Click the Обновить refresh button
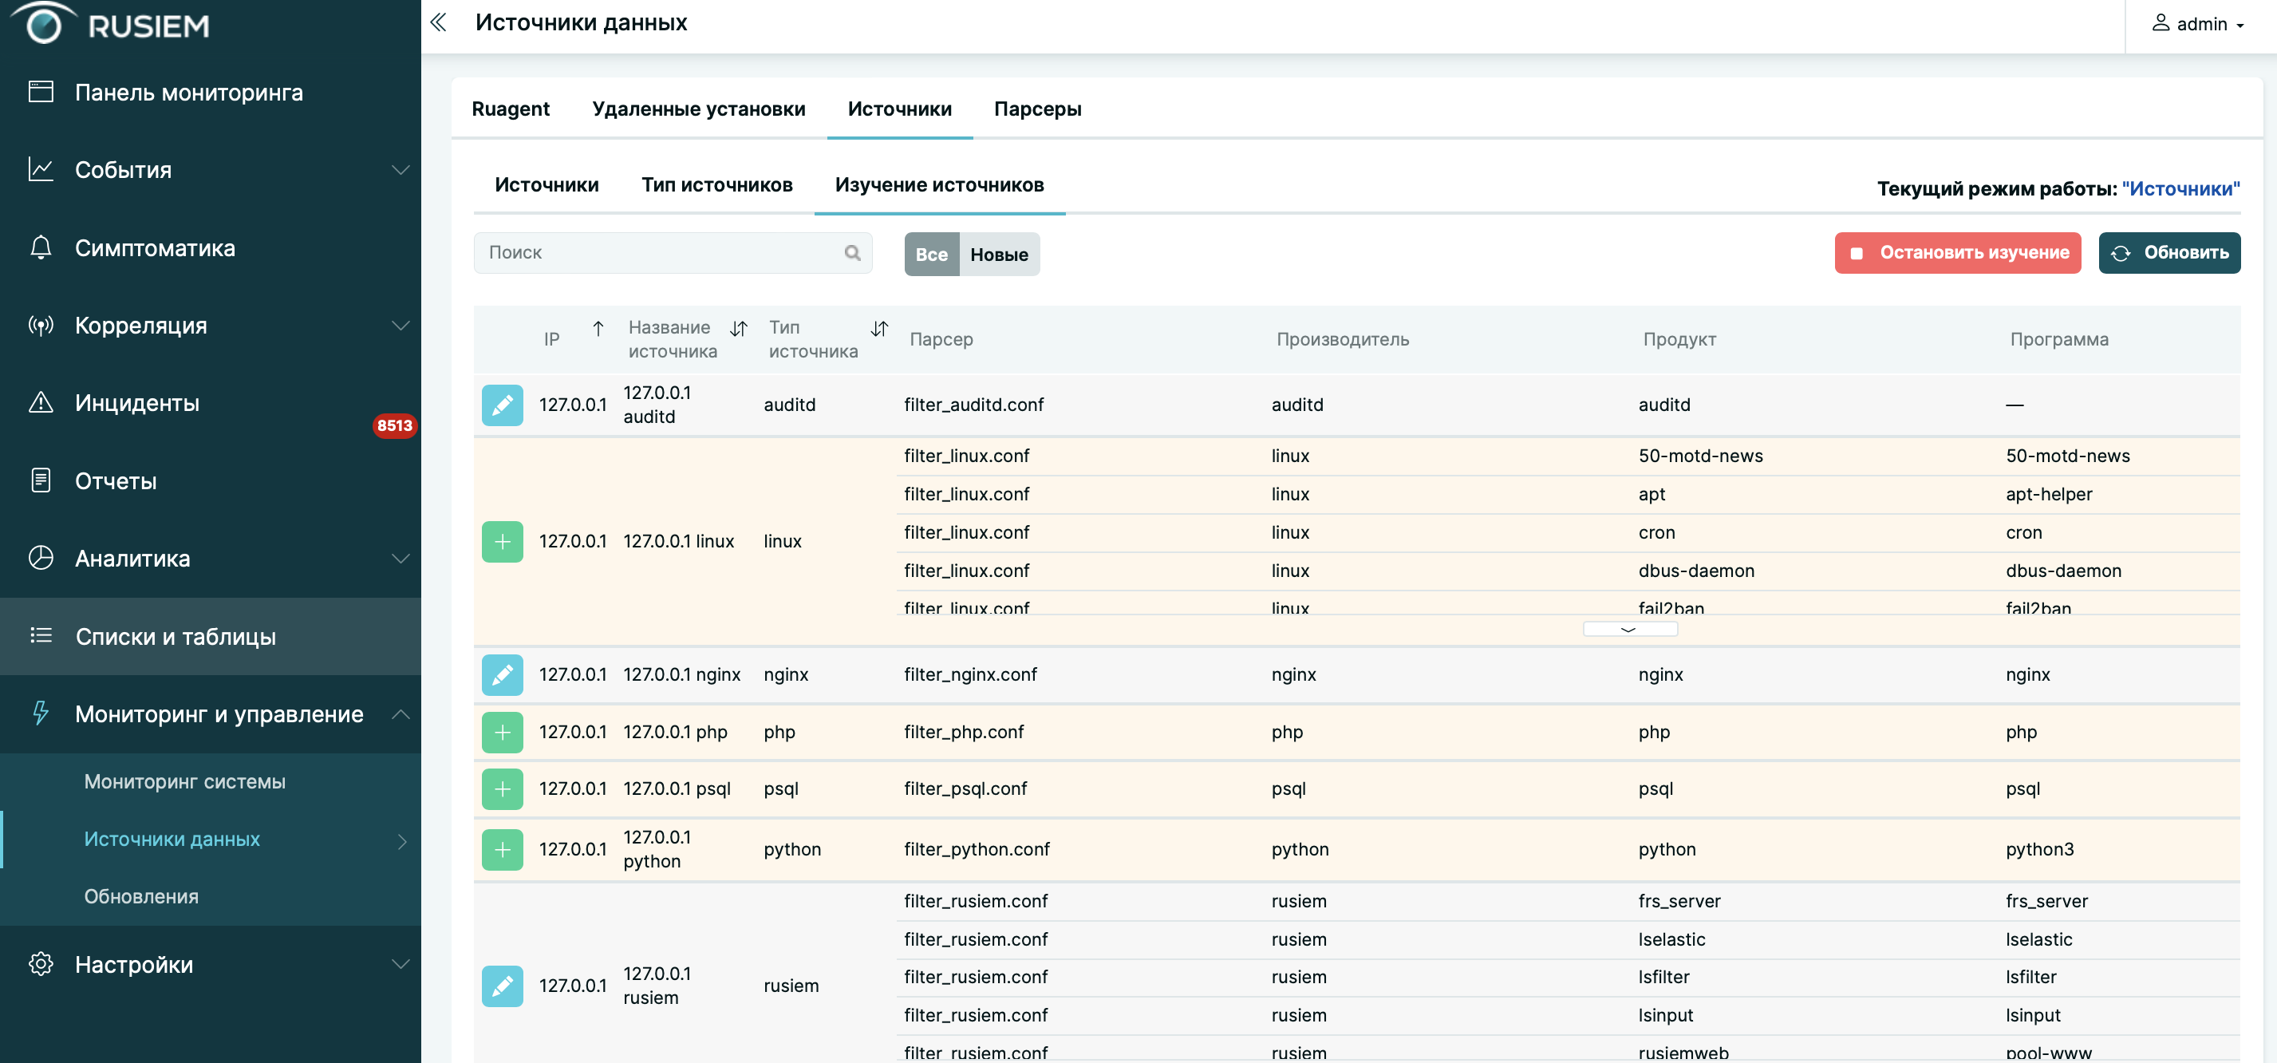The image size is (2277, 1063). [2168, 253]
